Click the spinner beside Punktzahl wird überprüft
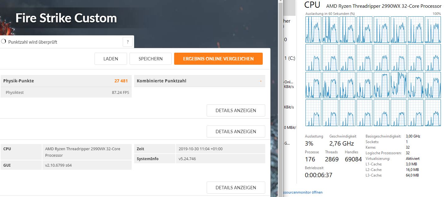The image size is (444, 197). coord(3,42)
